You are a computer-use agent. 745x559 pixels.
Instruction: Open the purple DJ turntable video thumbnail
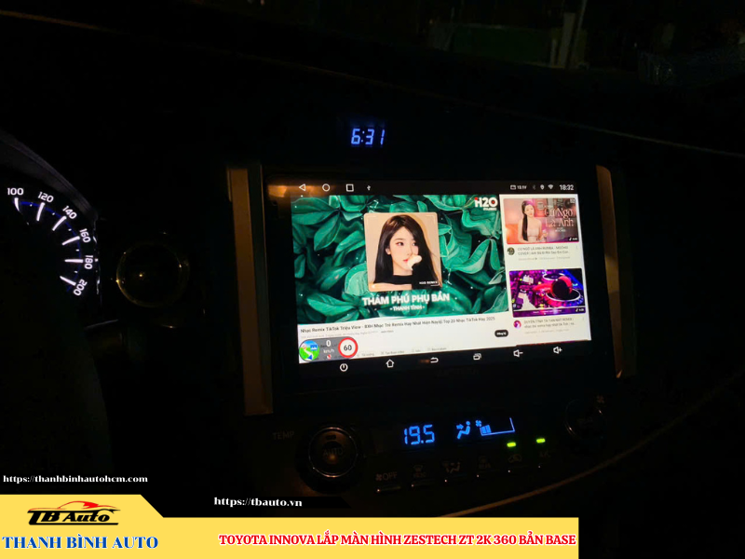[547, 292]
